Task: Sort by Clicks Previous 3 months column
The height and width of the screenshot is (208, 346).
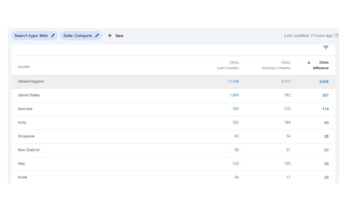Action: [277, 65]
